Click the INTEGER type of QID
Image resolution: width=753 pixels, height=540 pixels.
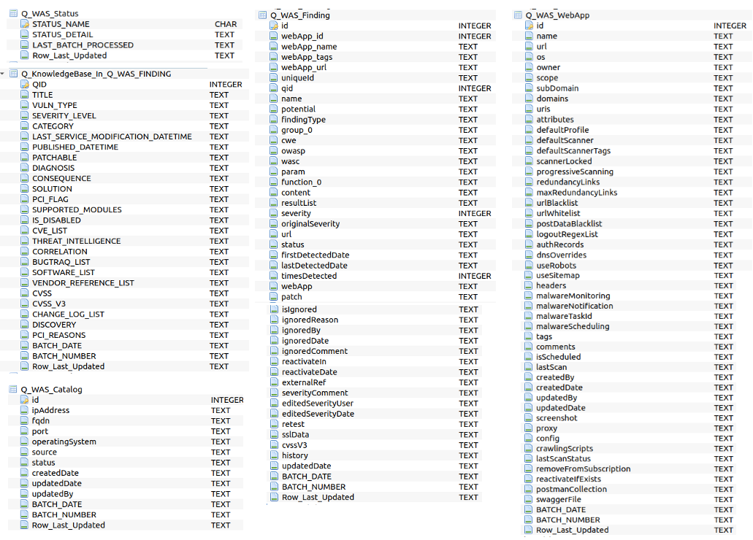pos(226,84)
